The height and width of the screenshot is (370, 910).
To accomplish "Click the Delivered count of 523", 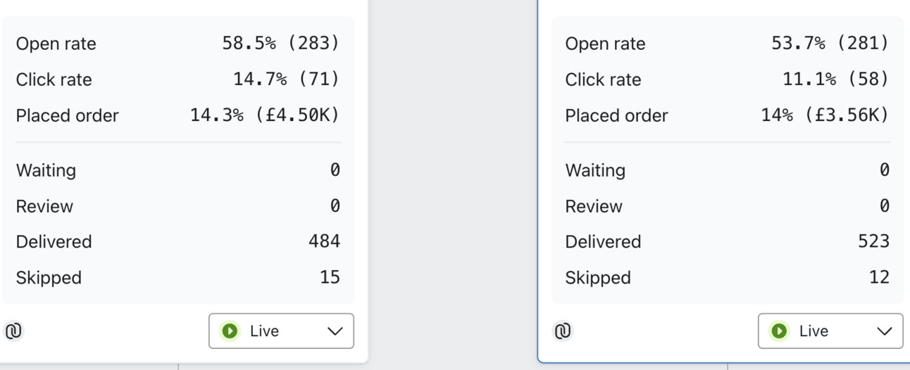I will click(x=873, y=241).
